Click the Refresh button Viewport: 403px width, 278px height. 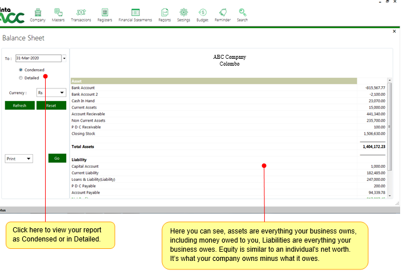click(x=19, y=106)
